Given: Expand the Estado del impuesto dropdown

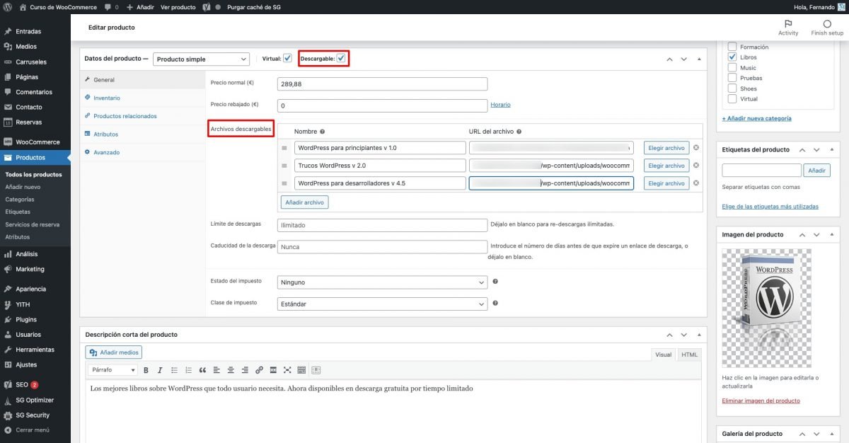Looking at the screenshot, I should coord(382,282).
